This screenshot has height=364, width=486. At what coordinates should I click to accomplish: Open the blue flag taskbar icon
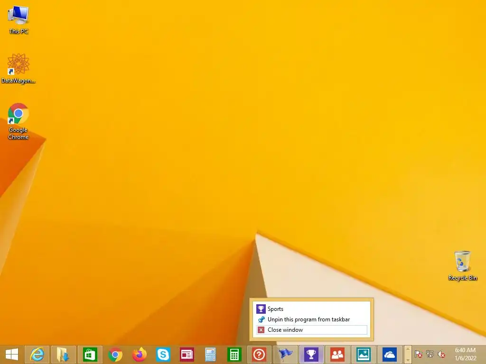[x=285, y=355]
